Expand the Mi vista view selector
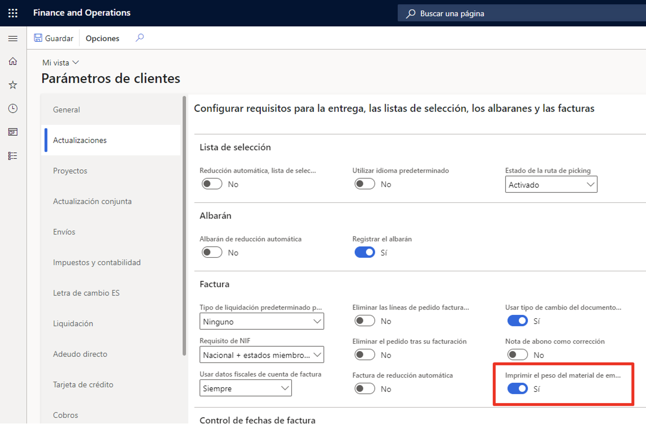Image resolution: width=646 pixels, height=425 pixels. pyautogui.click(x=60, y=63)
